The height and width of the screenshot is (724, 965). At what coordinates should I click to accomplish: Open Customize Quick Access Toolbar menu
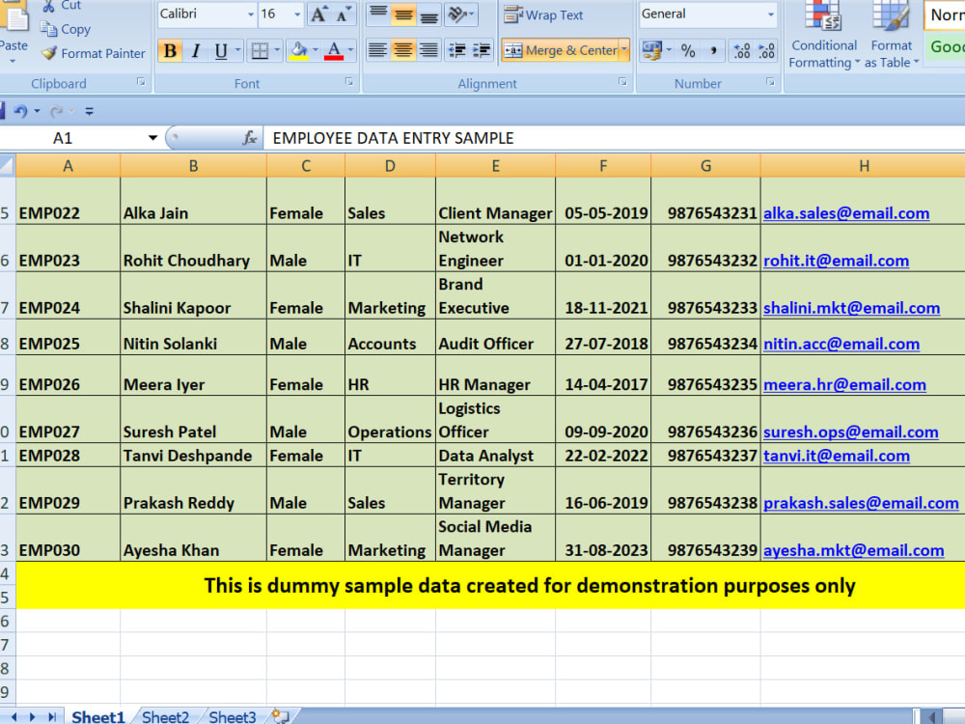coord(89,111)
